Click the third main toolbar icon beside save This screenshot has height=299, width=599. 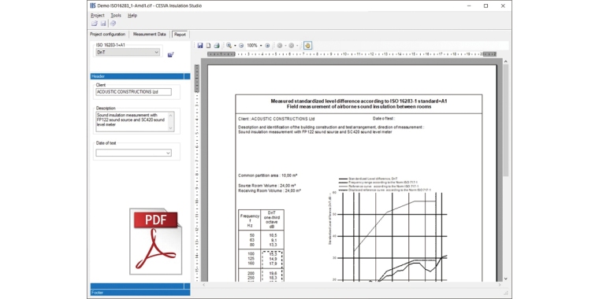(113, 24)
